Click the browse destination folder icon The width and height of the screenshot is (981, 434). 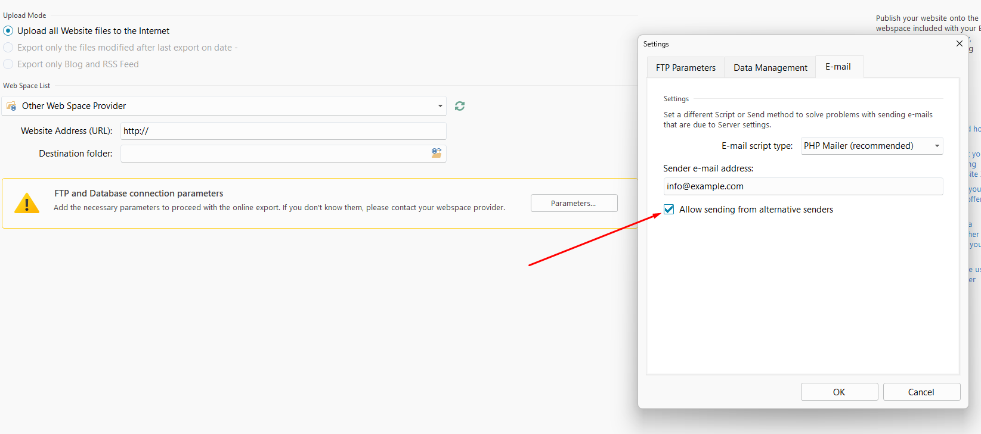coord(437,153)
